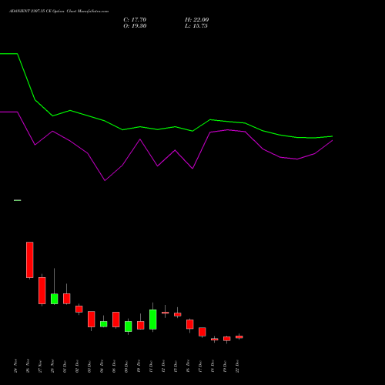Screen dimensions: 385x385
Task: Click the '24 Nov' date label
Action: point(15,366)
